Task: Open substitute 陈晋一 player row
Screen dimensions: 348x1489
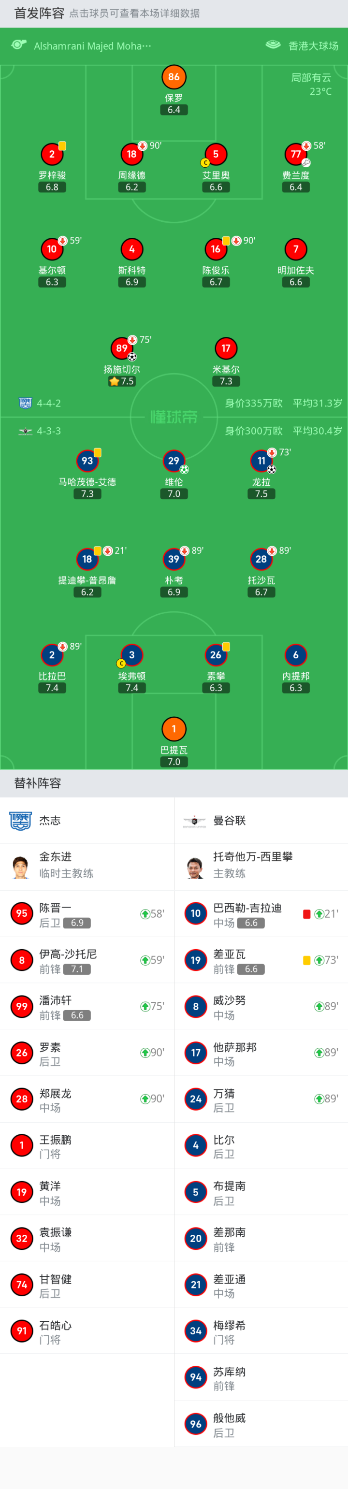Action: click(x=87, y=914)
